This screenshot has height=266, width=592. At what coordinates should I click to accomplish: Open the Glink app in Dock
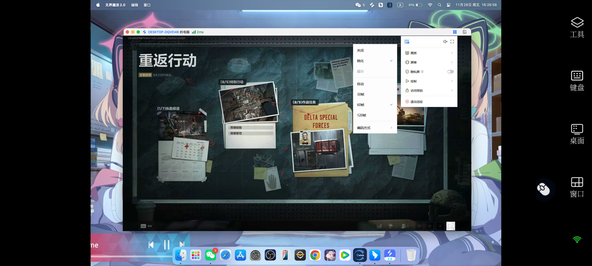click(360, 255)
